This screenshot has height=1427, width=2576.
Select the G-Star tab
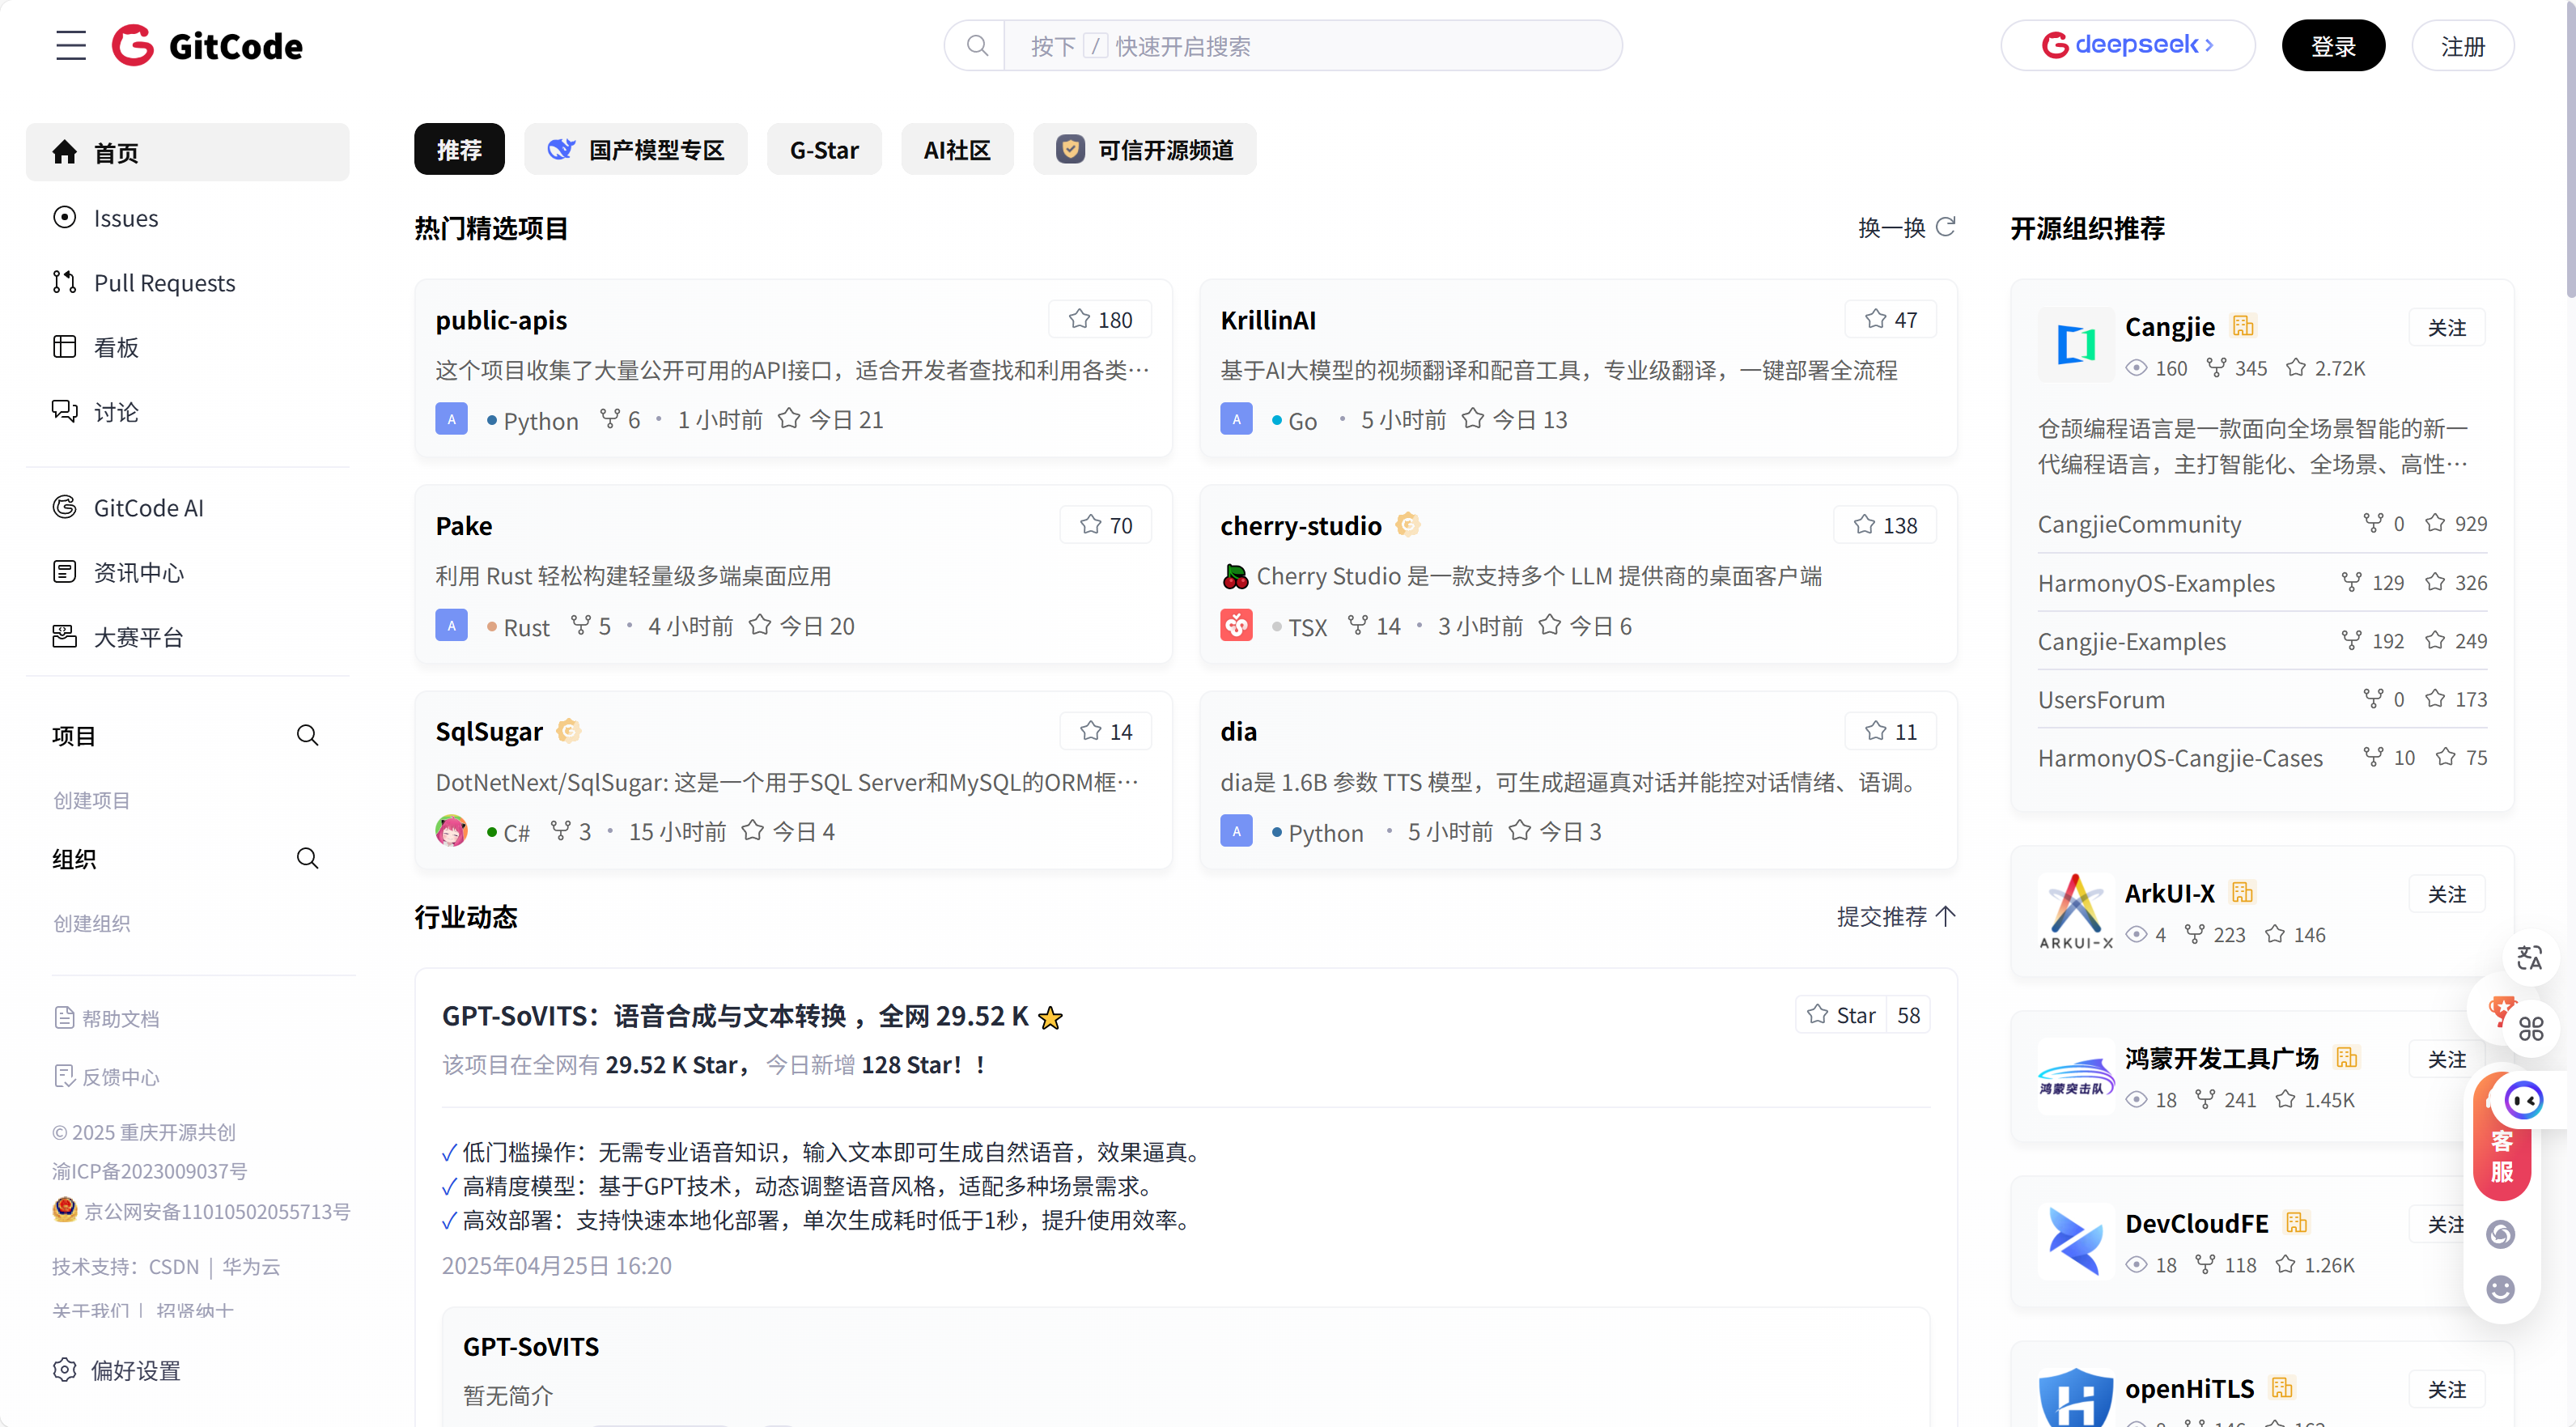pos(824,150)
